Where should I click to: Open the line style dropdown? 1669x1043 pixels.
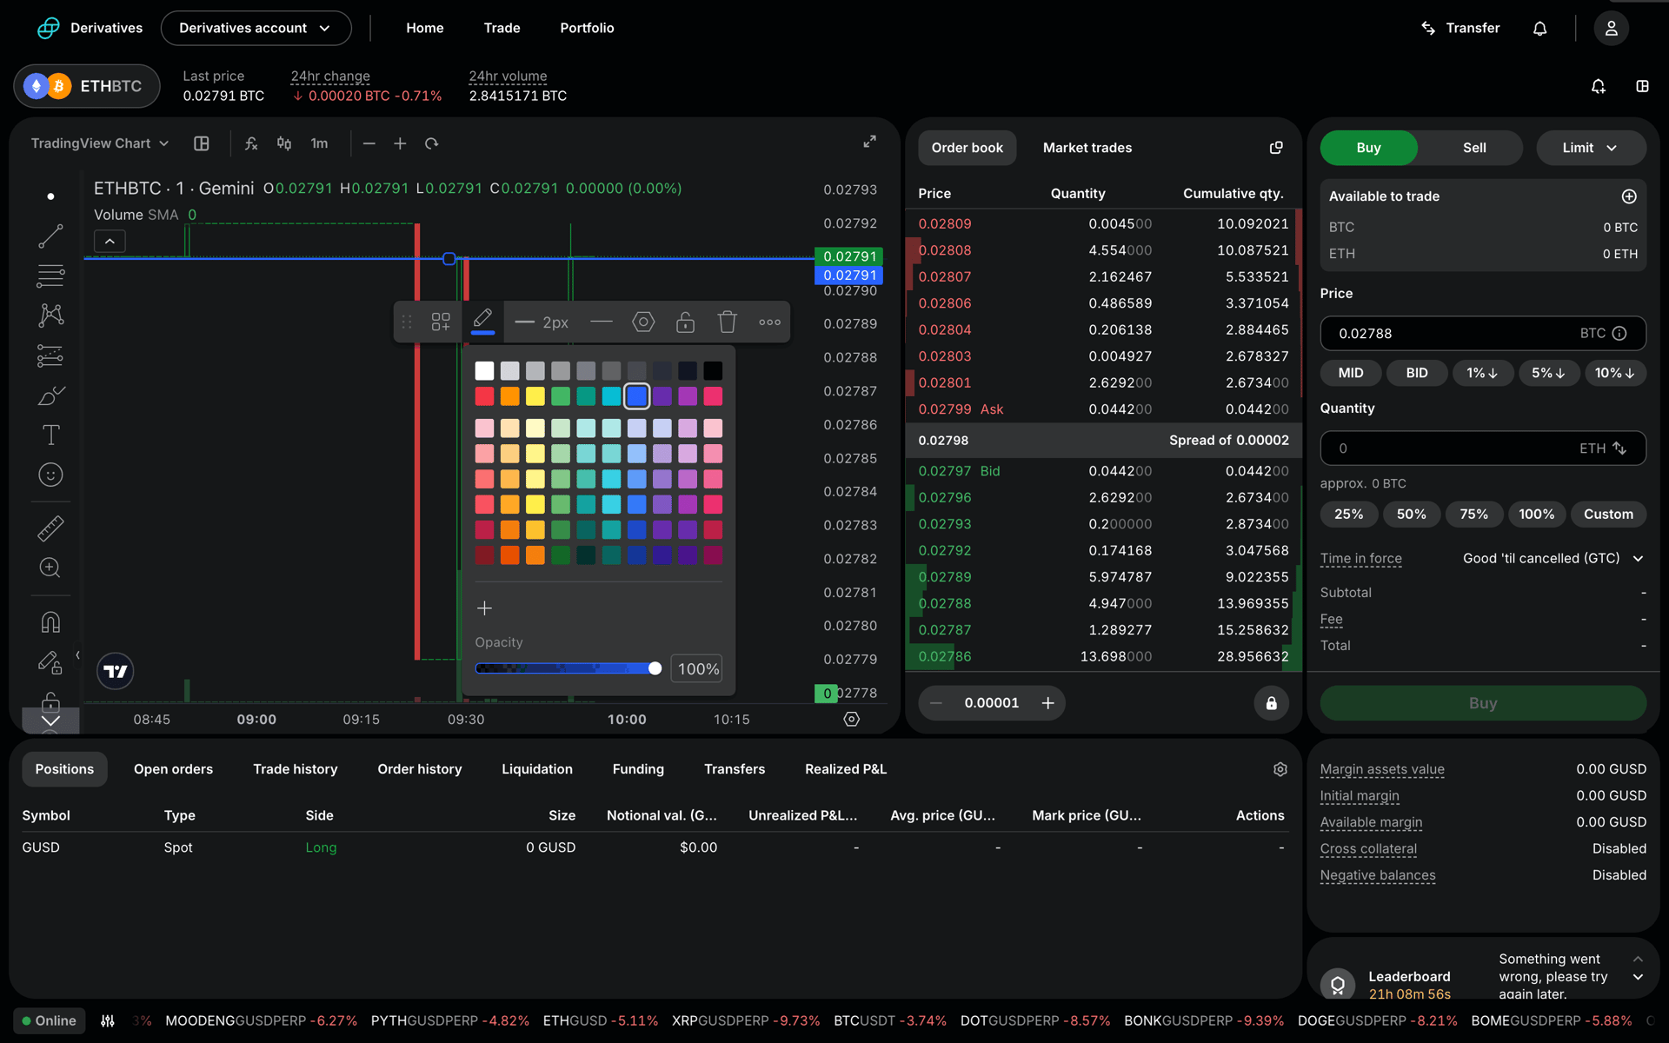(601, 322)
